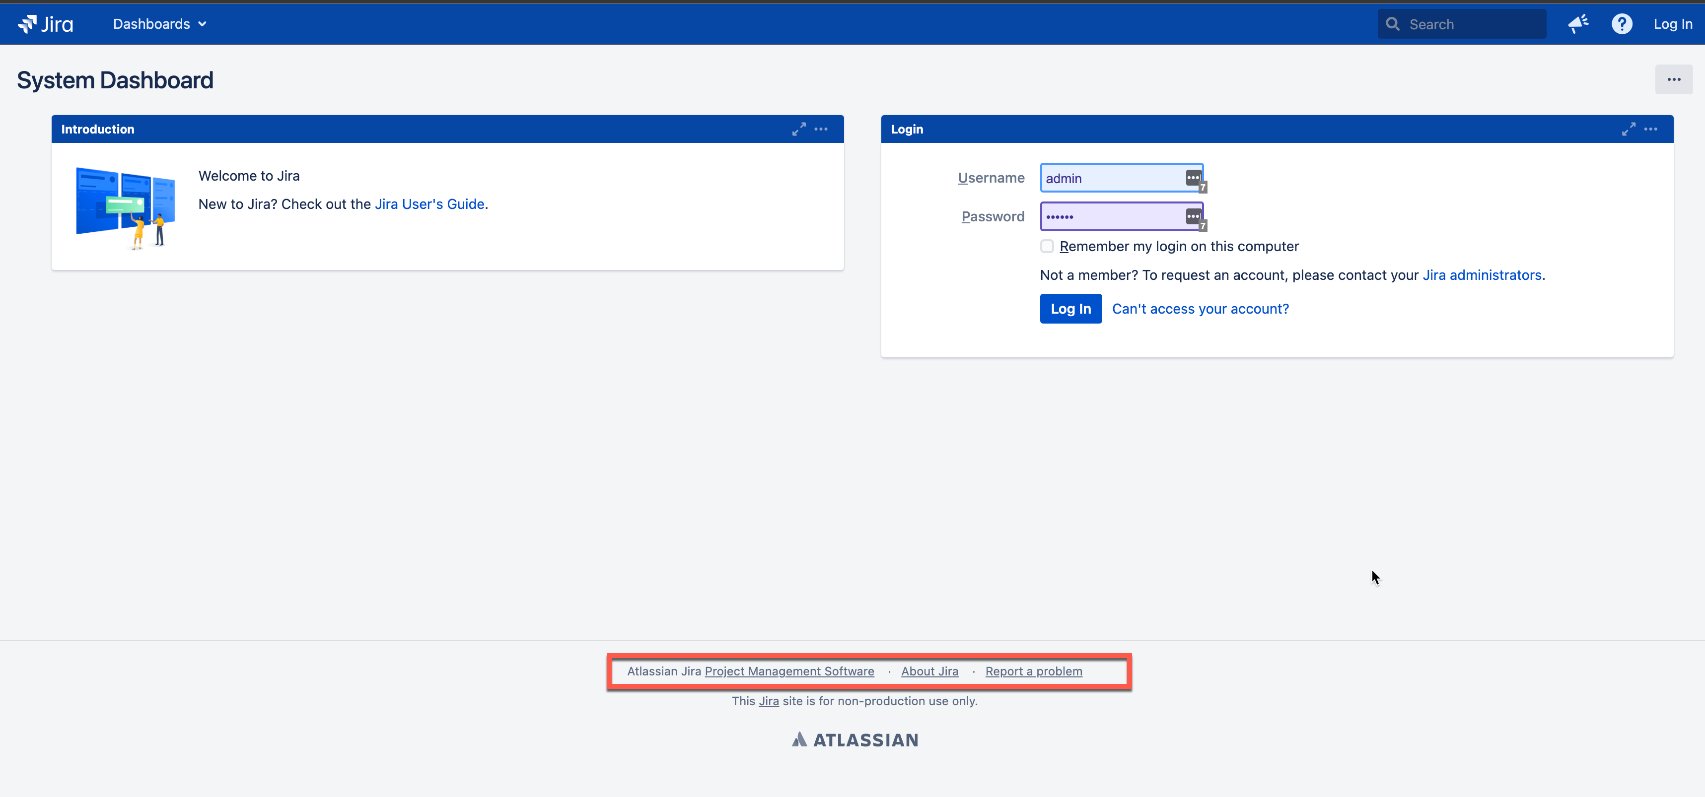Viewport: 1705px width, 797px height.
Task: Expand the Dashboards dropdown menu
Action: [159, 24]
